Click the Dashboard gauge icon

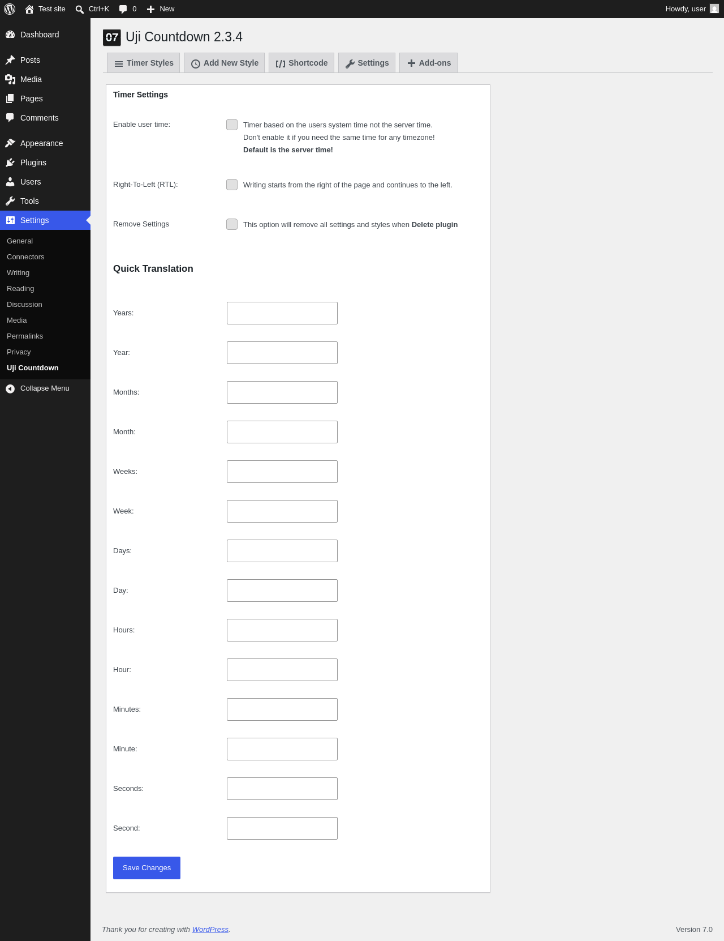tap(10, 35)
